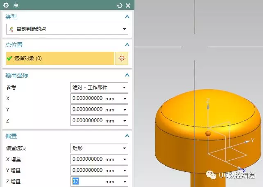Open the X 增量 options arrow
The height and width of the screenshot is (187, 263).
pyautogui.click(x=125, y=159)
